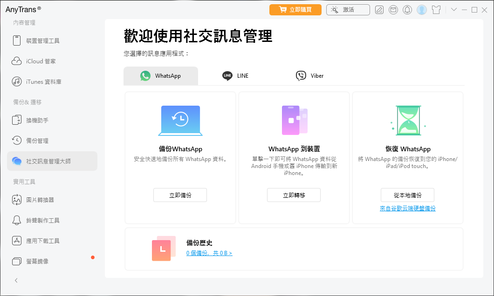Click the user avatar in the title bar
Screen dimensions: 494x296
click(422, 9)
